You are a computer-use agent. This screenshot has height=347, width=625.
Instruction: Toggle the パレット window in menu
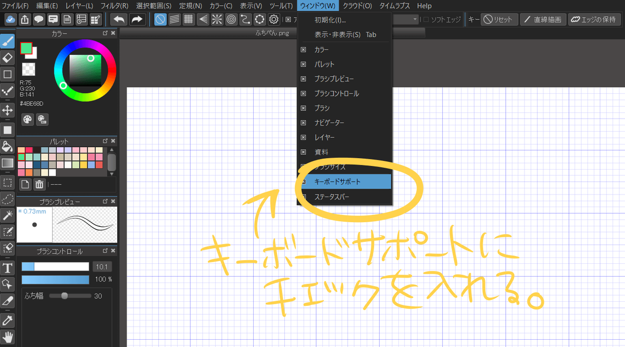pyautogui.click(x=344, y=64)
